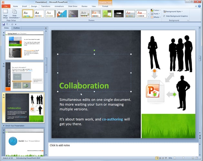Select the standing man silhouette near the grass
The width and height of the screenshot is (203, 161).
183,93
